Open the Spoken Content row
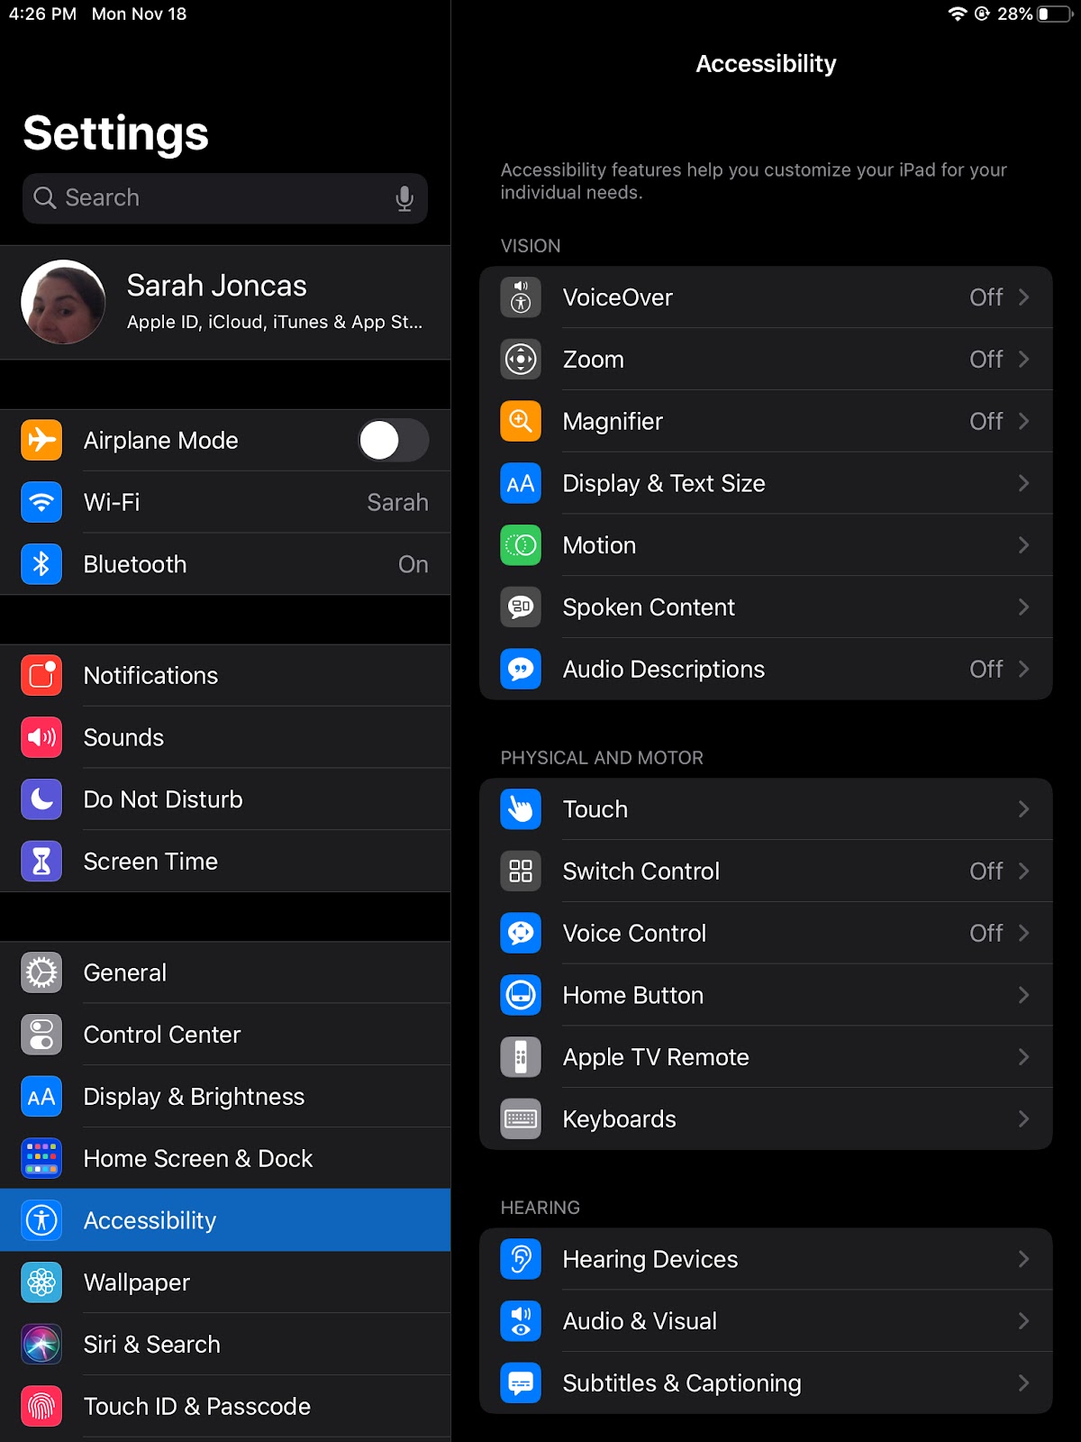1081x1442 pixels. pyautogui.click(x=766, y=607)
